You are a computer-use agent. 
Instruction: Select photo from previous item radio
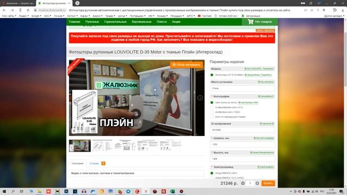[x=211, y=117]
